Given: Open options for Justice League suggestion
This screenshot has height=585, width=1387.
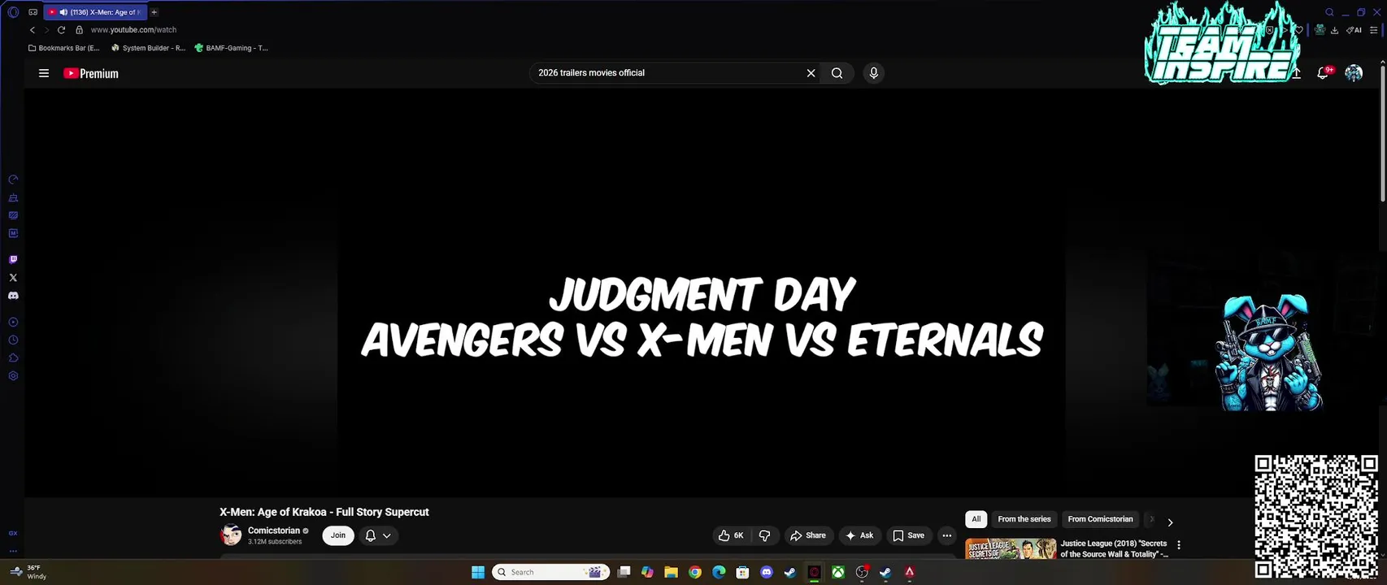Looking at the screenshot, I should pos(1179,545).
